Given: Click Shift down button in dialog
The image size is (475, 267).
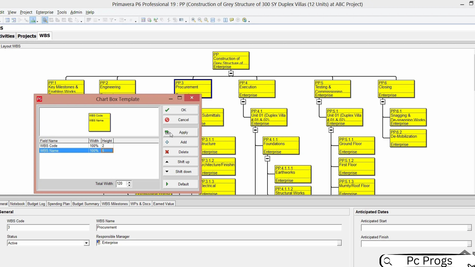Looking at the screenshot, I should (180, 171).
